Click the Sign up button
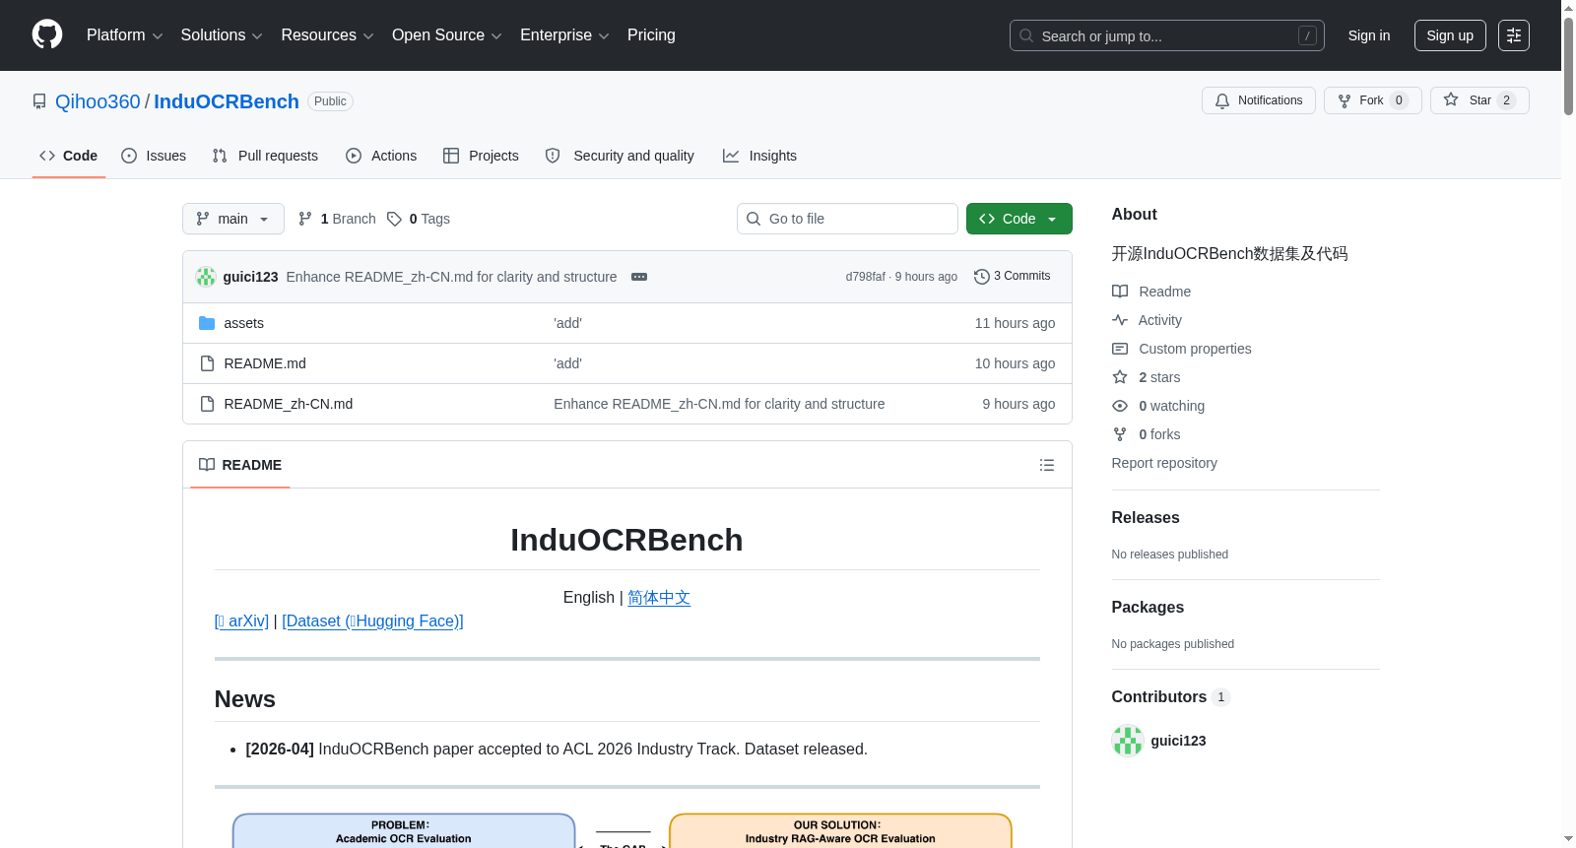 1450,35
